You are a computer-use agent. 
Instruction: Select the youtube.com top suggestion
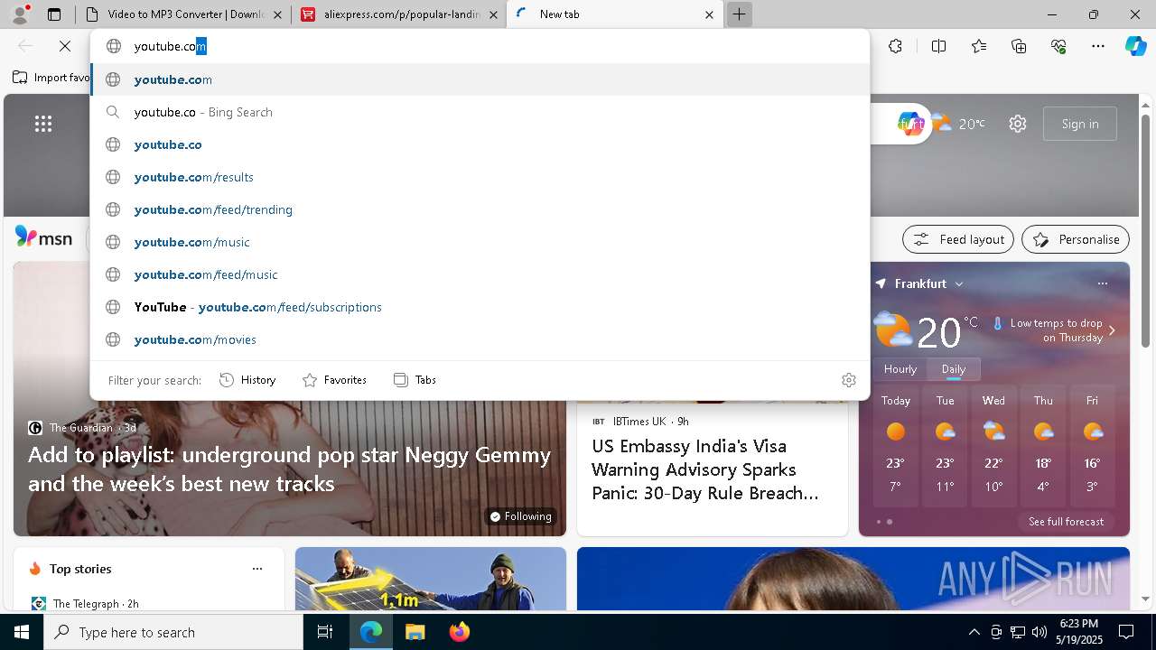pyautogui.click(x=480, y=79)
